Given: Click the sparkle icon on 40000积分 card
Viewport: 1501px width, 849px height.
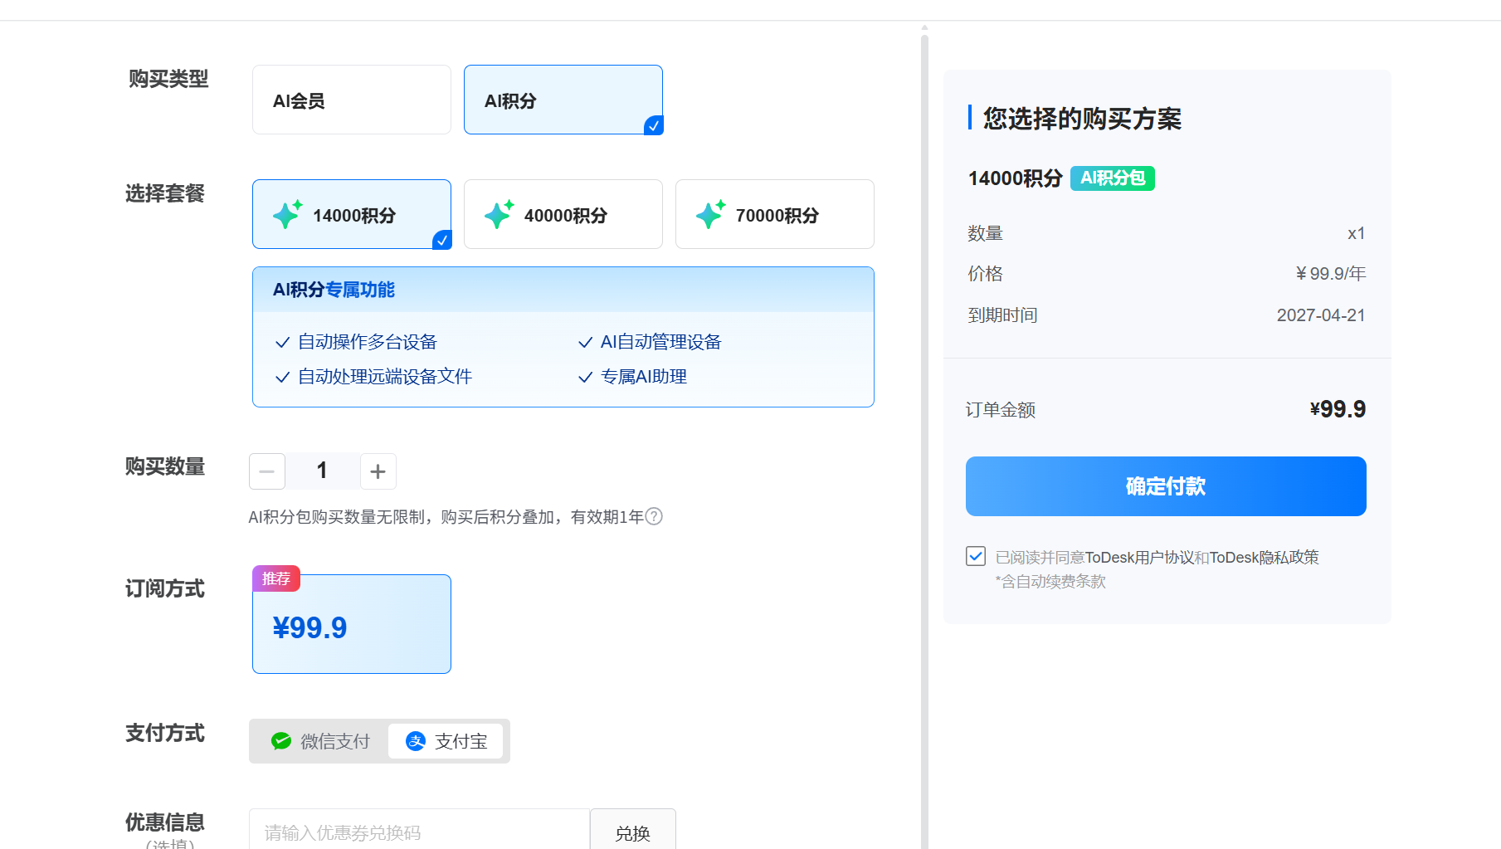Looking at the screenshot, I should coord(500,214).
